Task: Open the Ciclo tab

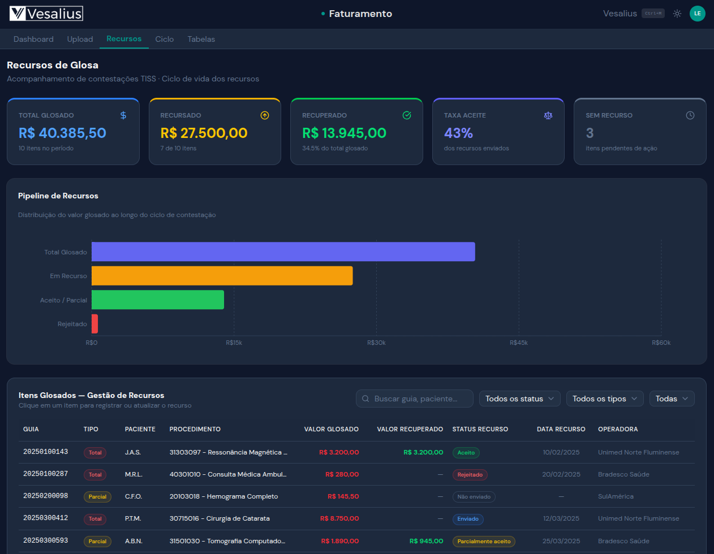Action: (164, 39)
